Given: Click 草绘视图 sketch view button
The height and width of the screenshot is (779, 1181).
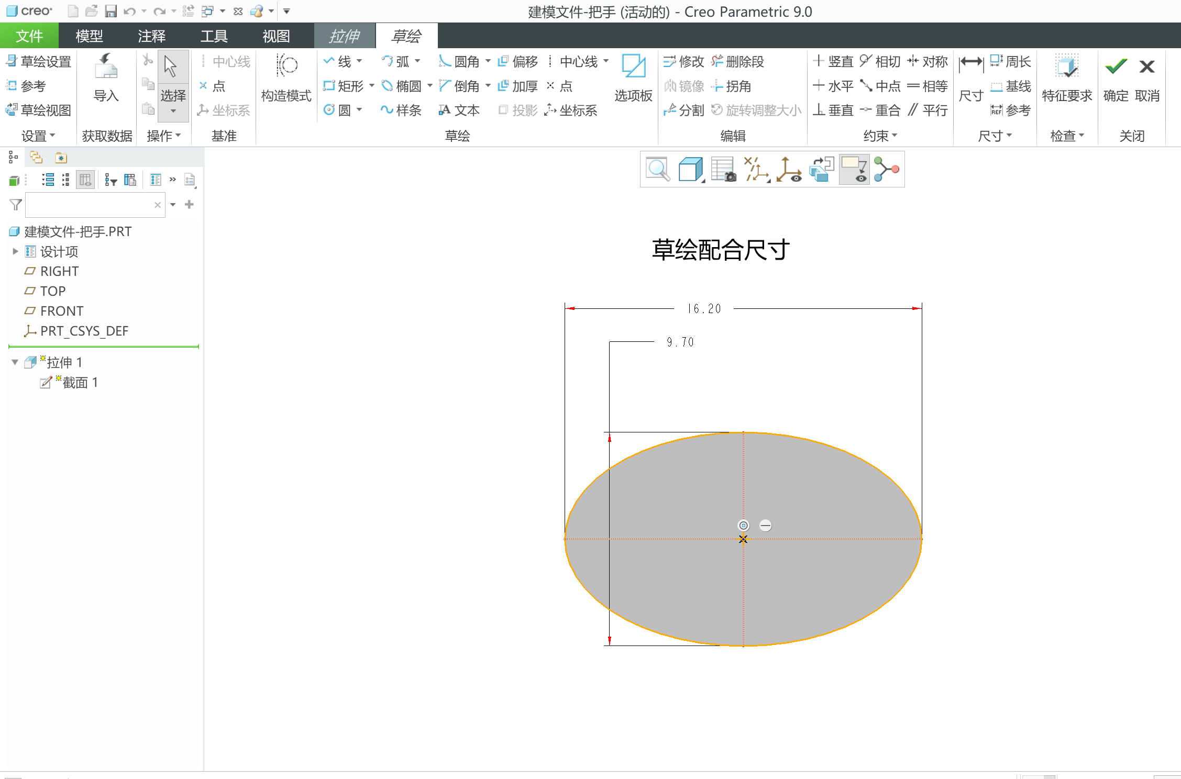Looking at the screenshot, I should pos(39,110).
